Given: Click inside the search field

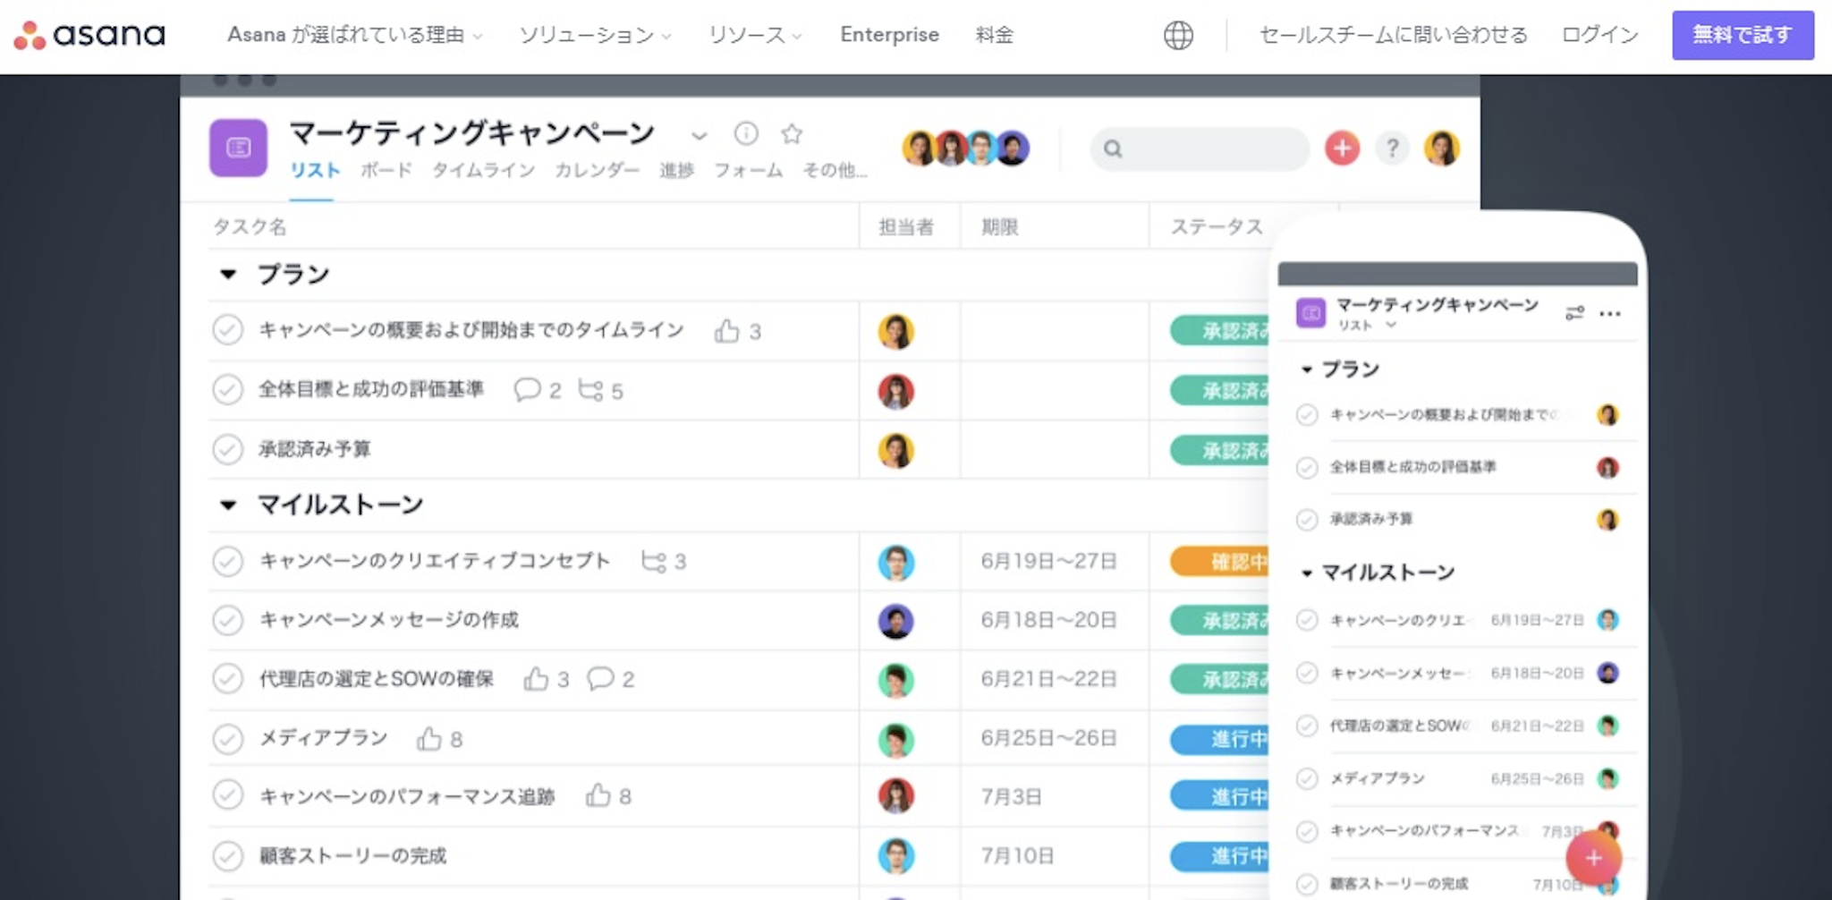Looking at the screenshot, I should 1199,149.
